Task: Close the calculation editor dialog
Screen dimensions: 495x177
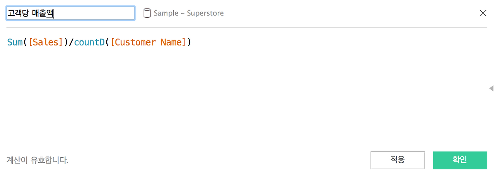Action: 483,13
